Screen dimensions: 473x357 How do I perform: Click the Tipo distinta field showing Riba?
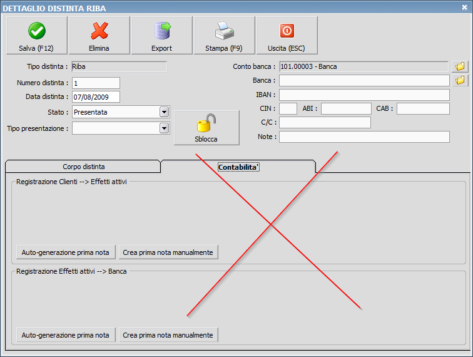coord(119,67)
